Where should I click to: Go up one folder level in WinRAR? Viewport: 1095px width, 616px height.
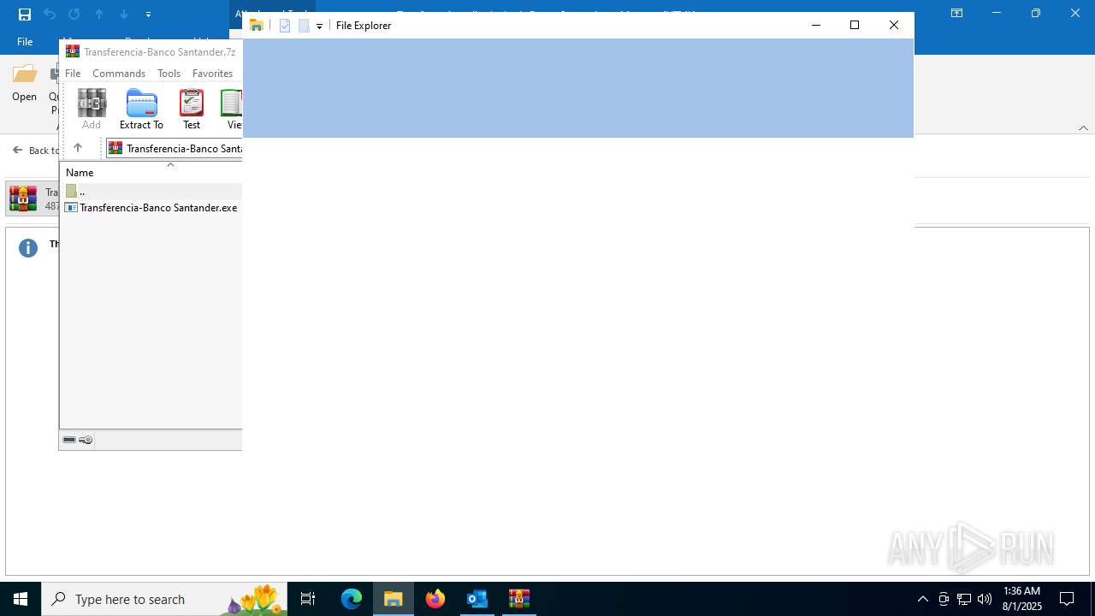tap(77, 148)
